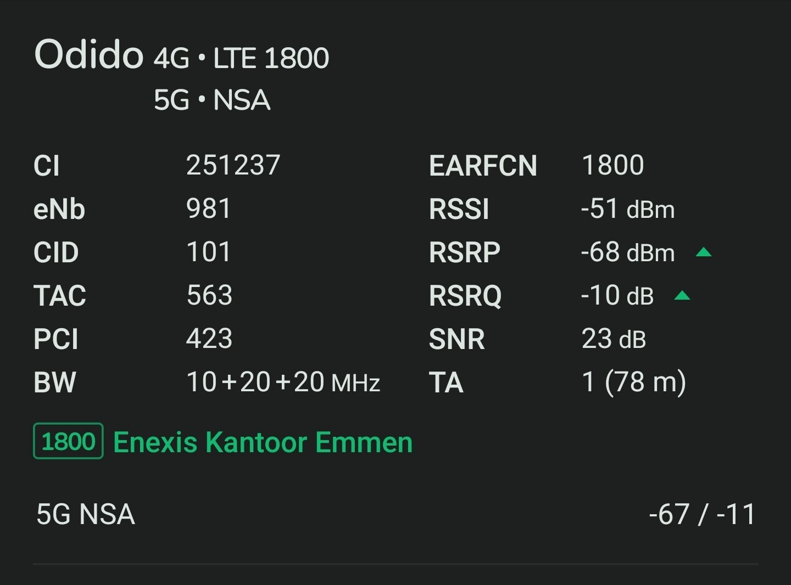Tap the Odido operator name

point(88,55)
